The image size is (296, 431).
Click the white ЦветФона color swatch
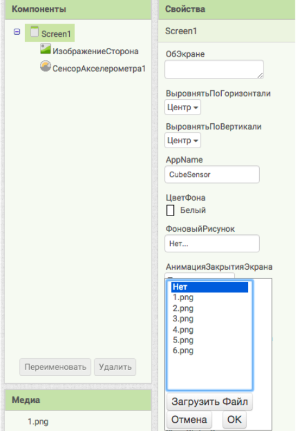point(170,211)
